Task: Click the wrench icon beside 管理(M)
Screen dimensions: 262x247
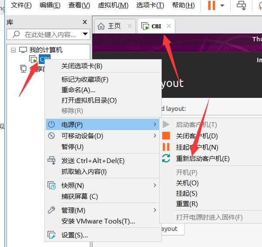Action: [x=51, y=210]
